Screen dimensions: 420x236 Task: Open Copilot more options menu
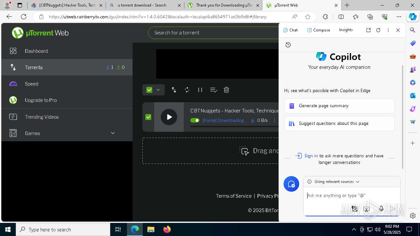[x=388, y=30]
